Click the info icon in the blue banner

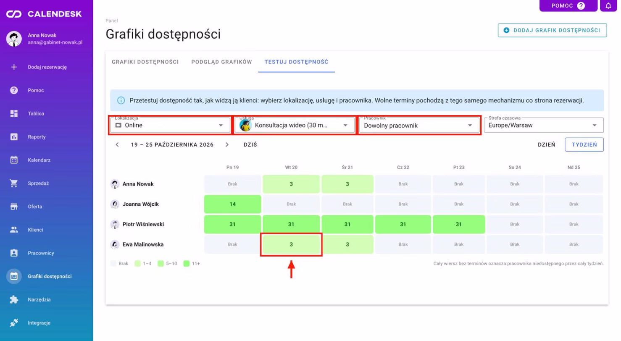[x=121, y=101]
